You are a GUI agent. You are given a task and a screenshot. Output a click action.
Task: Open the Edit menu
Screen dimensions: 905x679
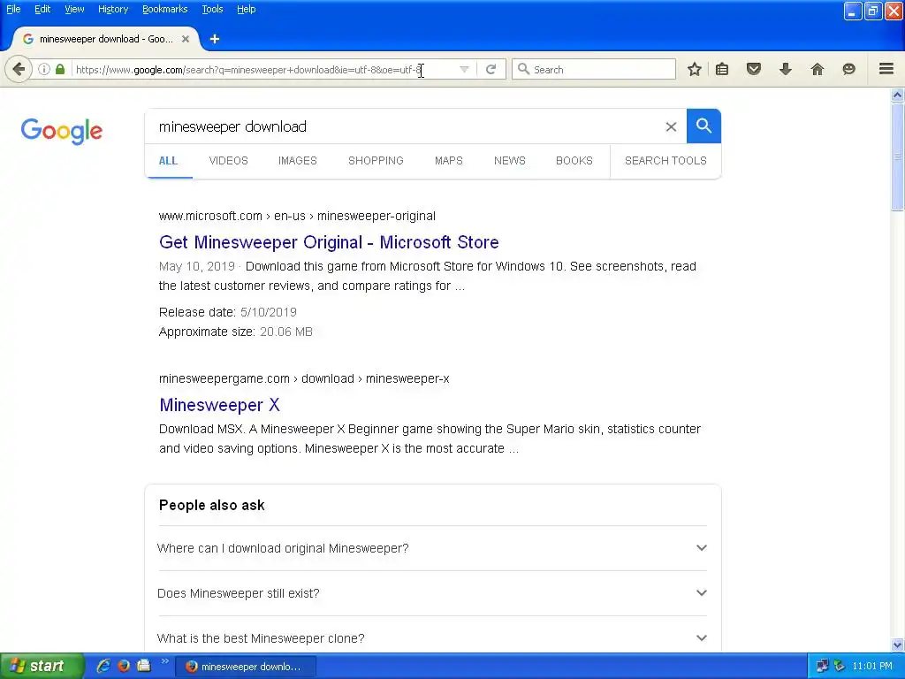click(42, 9)
